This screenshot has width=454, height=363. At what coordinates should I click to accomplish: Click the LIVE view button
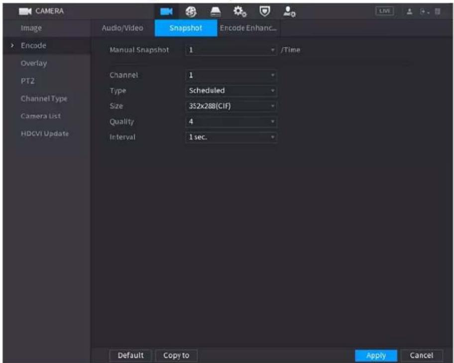[384, 11]
